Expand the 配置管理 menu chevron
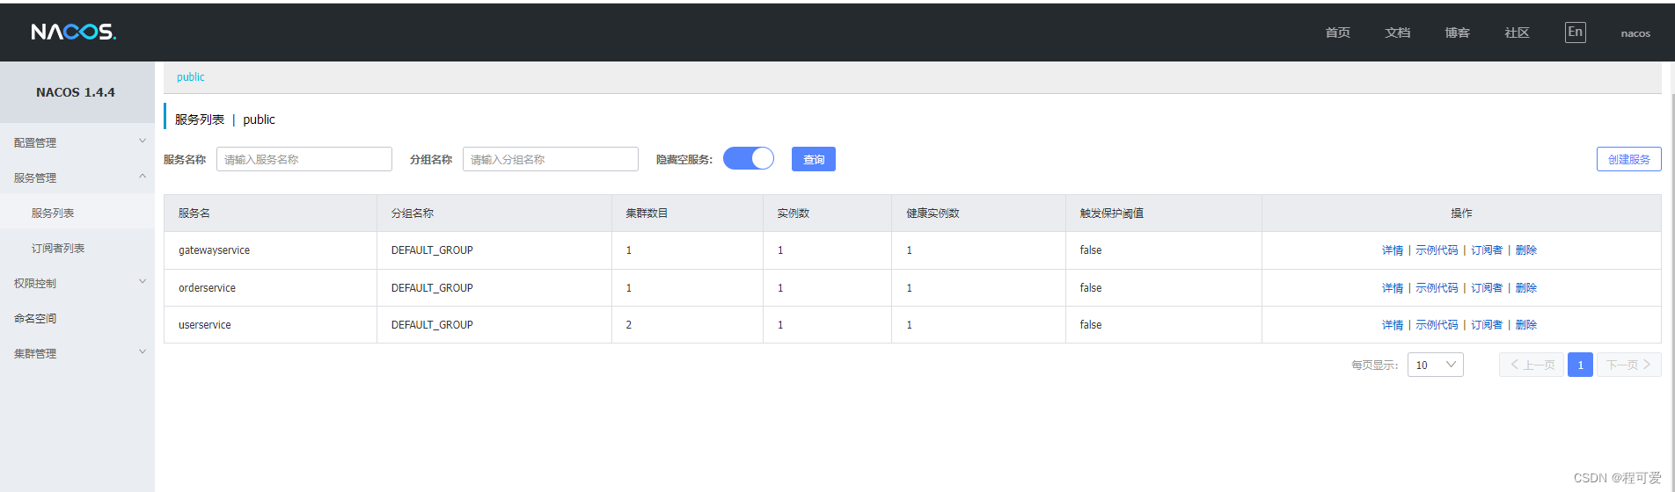Viewport: 1675px width, 492px height. tap(143, 141)
